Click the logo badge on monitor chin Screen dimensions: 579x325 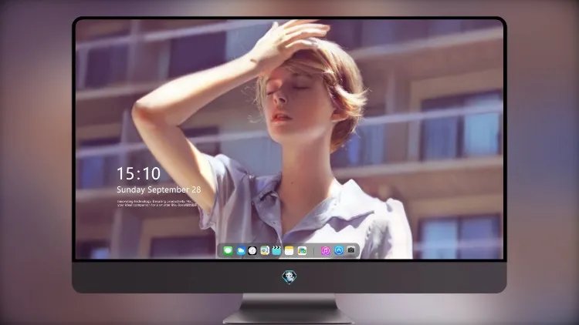pos(289,276)
